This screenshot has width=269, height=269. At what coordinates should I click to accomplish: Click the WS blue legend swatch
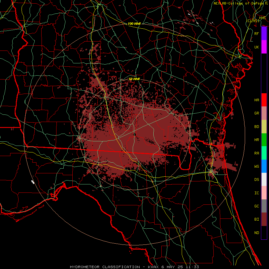click(264, 166)
